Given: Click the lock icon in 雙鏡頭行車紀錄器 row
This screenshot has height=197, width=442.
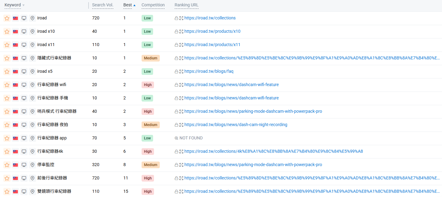Looking at the screenshot, I should coord(176,192).
